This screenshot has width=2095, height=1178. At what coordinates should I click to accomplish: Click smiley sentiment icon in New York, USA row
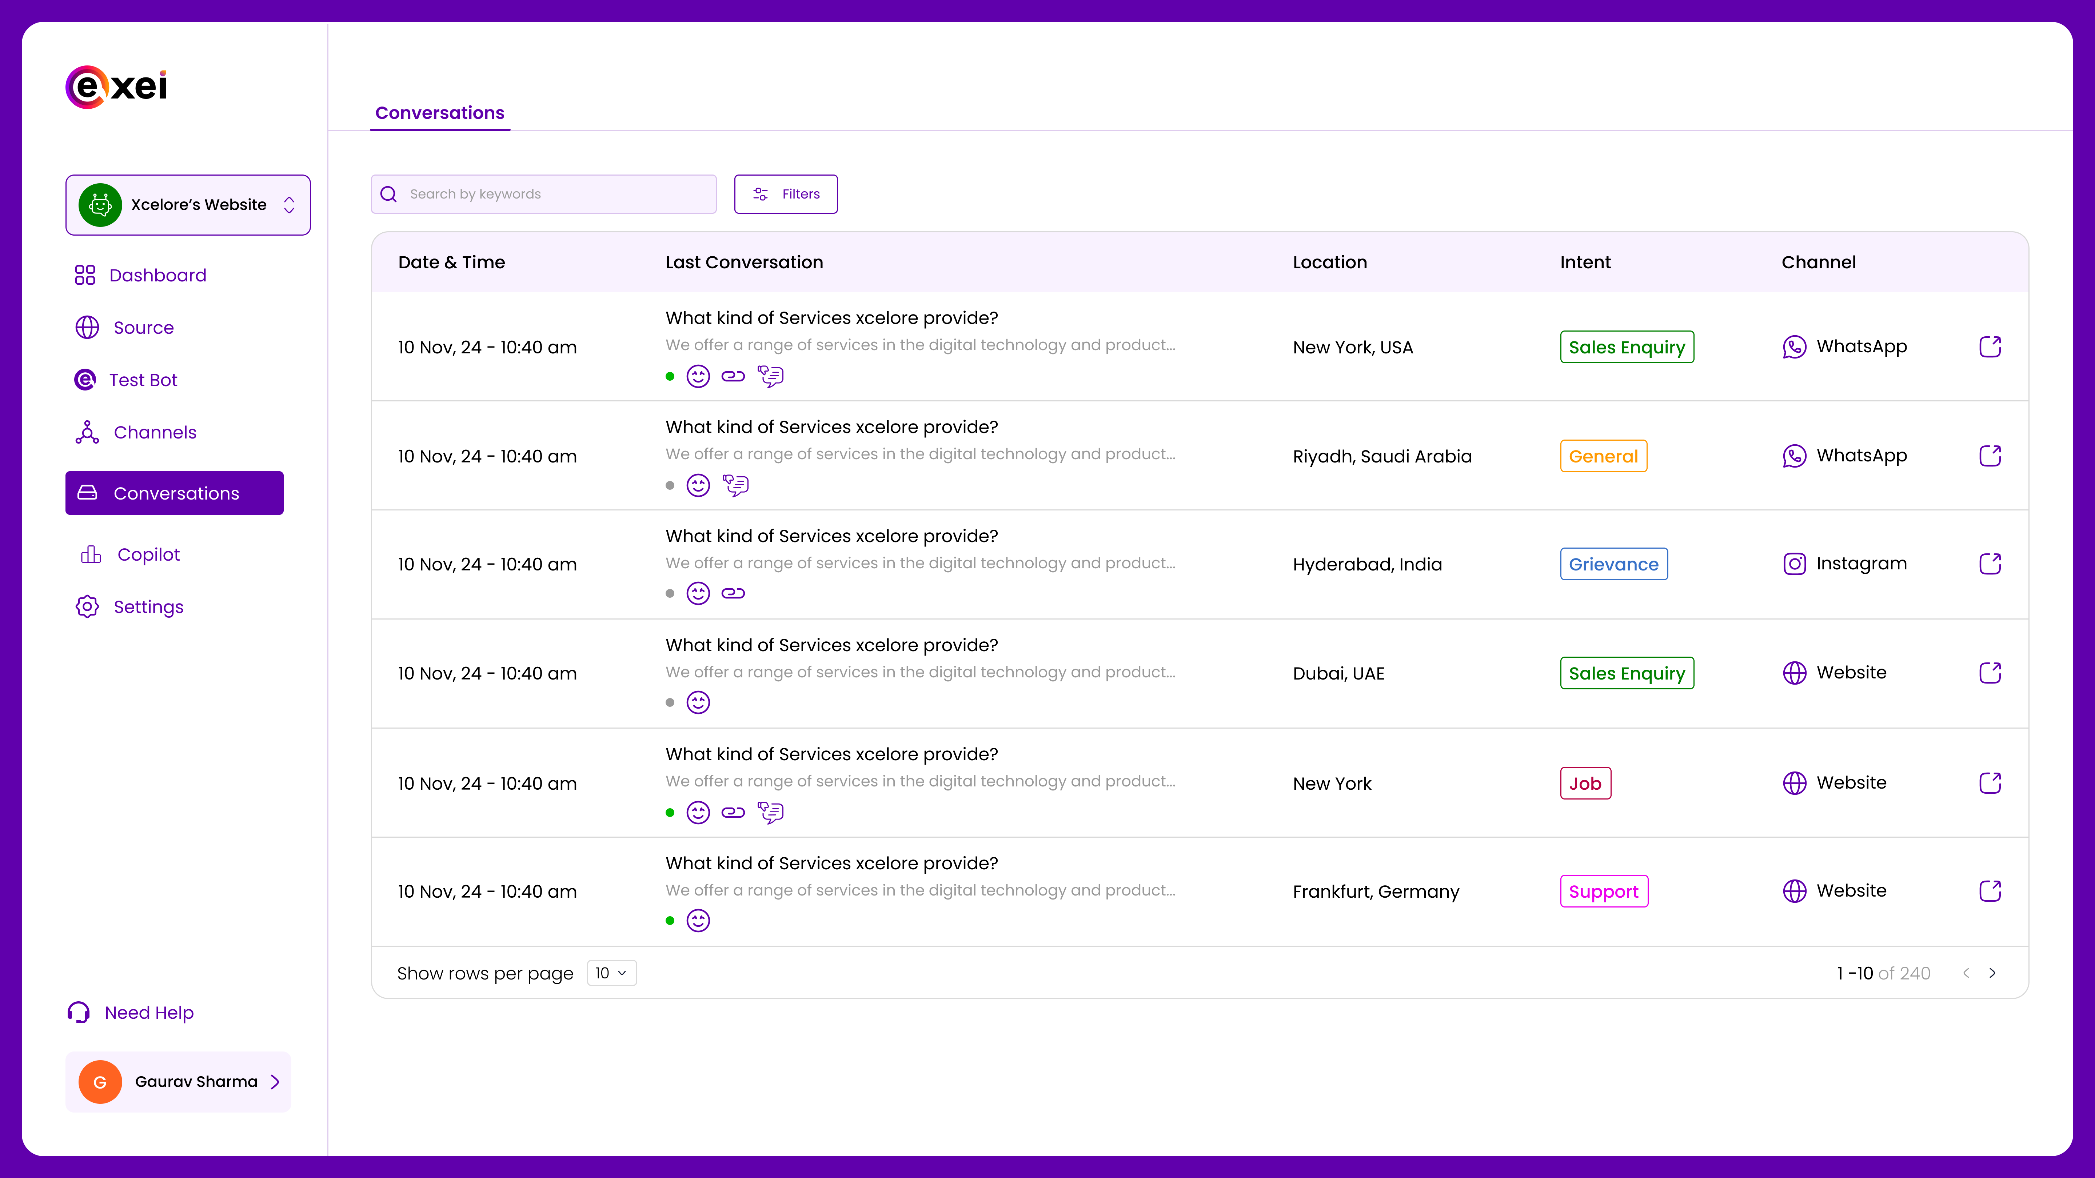point(698,376)
